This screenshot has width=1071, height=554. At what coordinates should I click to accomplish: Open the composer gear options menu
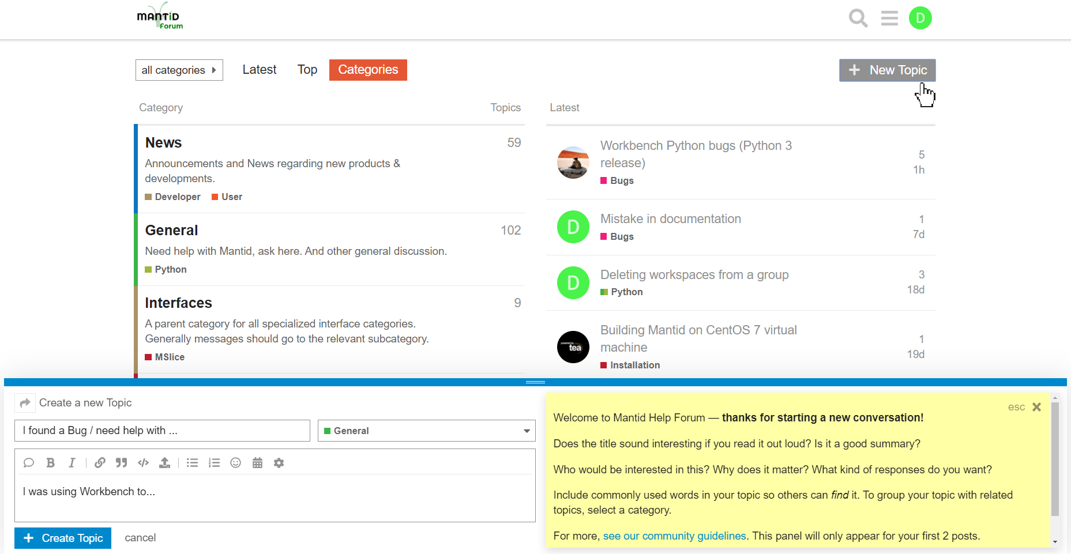pyautogui.click(x=279, y=462)
